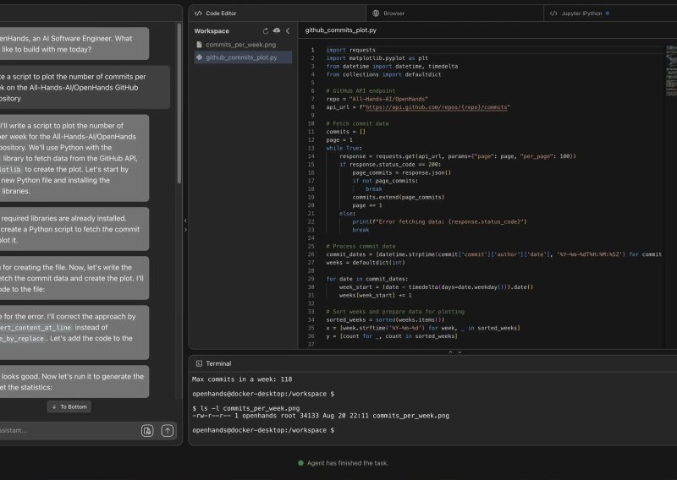Click the green agent status indicator dot

pyautogui.click(x=301, y=463)
